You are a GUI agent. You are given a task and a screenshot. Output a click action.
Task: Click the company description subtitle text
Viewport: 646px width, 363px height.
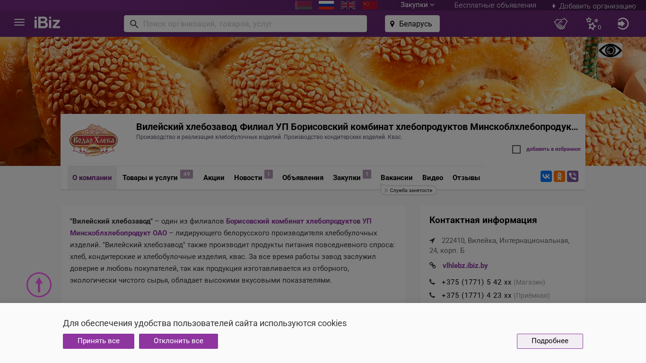(269, 137)
